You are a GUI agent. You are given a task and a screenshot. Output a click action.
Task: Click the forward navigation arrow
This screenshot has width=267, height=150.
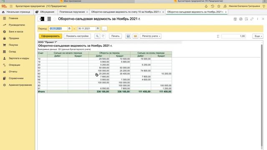click(x=48, y=19)
